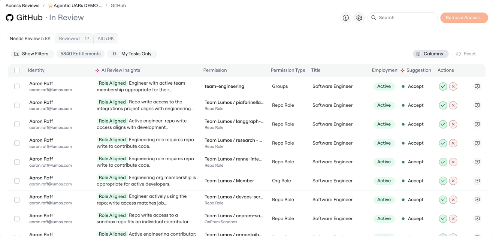The width and height of the screenshot is (493, 236).
Task: Open the Agentic UARs DEMO breadcrumb
Action: point(75,6)
